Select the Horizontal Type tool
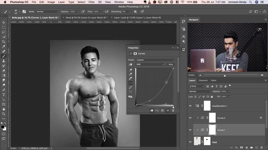This screenshot has height=150, width=268. 4,95
